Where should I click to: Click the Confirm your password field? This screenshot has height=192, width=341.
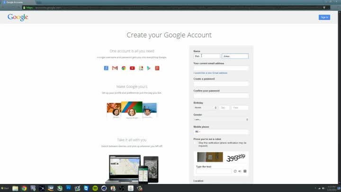221,96
